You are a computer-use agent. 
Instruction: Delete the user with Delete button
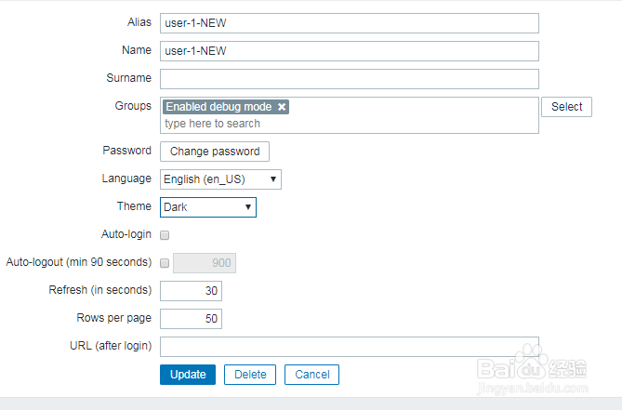(x=250, y=375)
